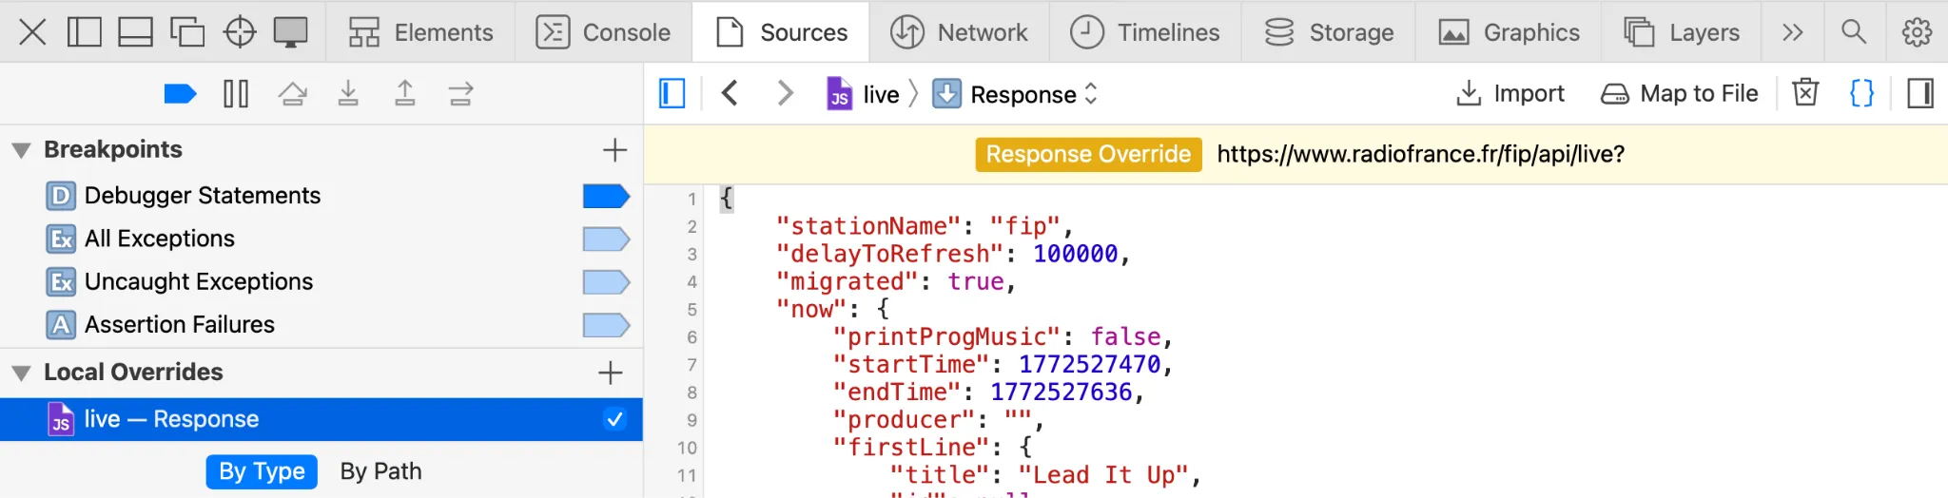Show hidden tabs via double chevron
The height and width of the screenshot is (498, 1948).
(1793, 32)
